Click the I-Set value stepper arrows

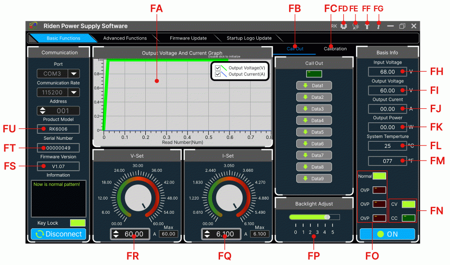coord(207,234)
